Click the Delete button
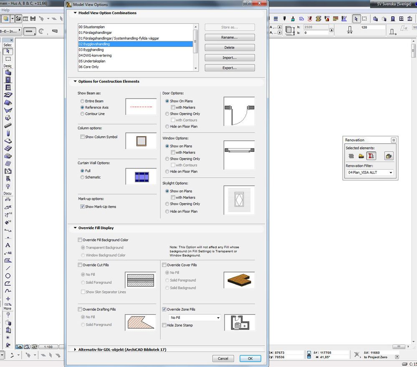 tap(230, 47)
